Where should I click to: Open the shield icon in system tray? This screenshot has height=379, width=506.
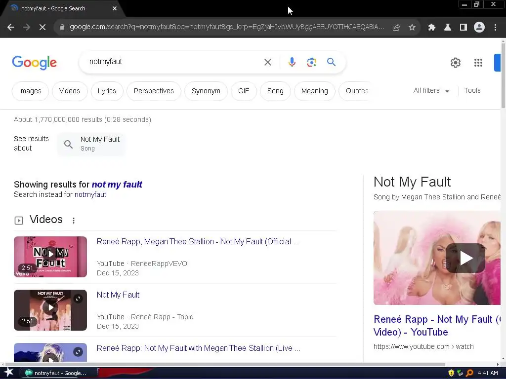tap(451, 373)
